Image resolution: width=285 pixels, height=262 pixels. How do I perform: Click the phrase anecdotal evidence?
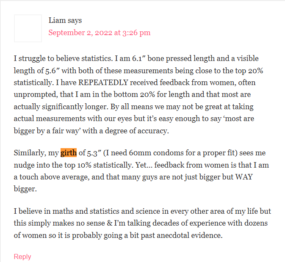tap(190, 235)
